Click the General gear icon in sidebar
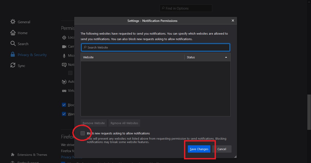 [x=13, y=22]
